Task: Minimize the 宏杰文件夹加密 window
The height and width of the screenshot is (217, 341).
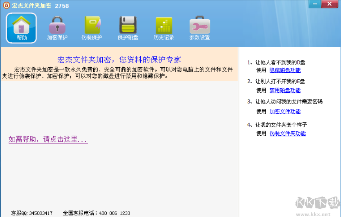Action: (x=314, y=4)
